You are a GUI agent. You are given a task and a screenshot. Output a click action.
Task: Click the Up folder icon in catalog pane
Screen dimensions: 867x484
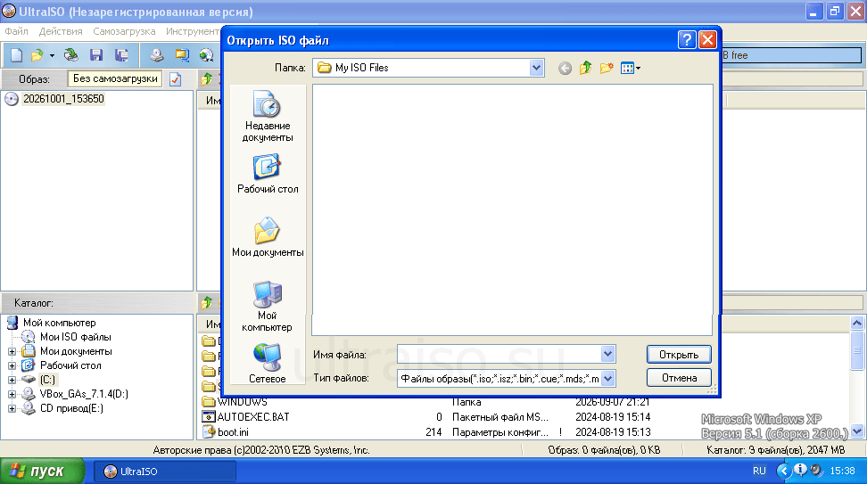pos(207,303)
